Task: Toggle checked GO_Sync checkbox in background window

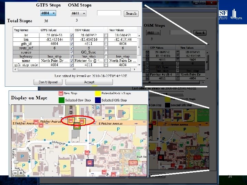Action: tap(147, 67)
